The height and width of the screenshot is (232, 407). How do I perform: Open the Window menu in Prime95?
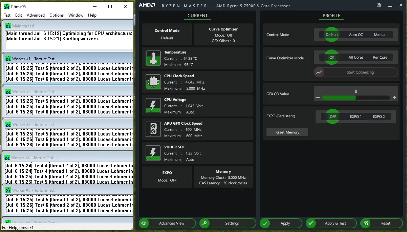[x=76, y=15]
